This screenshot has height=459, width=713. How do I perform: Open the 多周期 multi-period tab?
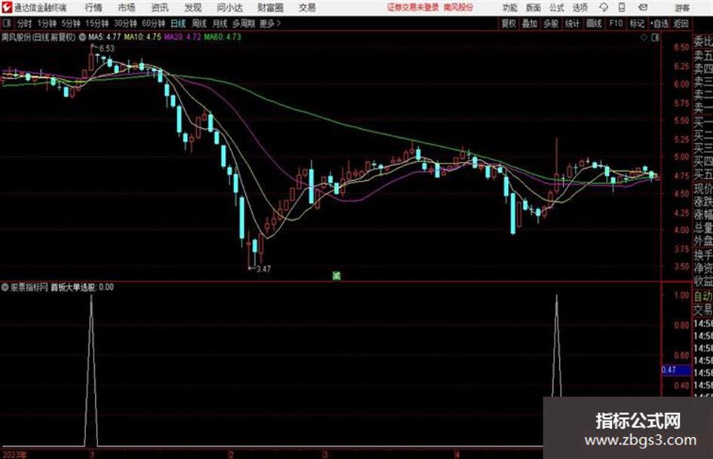244,23
